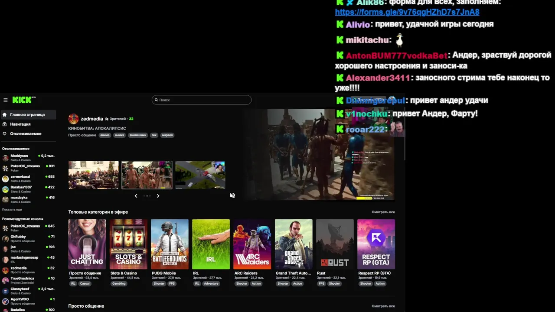Click PokerOK_streams in followed list
The width and height of the screenshot is (555, 312).
(28, 168)
